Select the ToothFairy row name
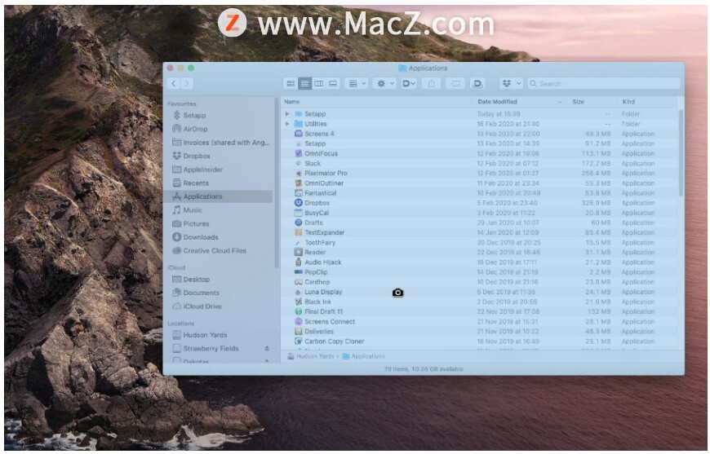The height and width of the screenshot is (454, 710). click(x=320, y=243)
